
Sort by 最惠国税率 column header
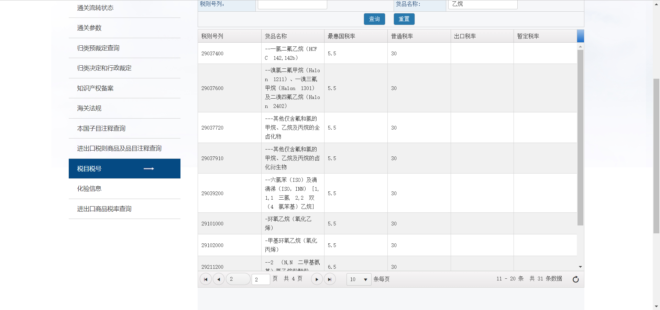coord(356,36)
